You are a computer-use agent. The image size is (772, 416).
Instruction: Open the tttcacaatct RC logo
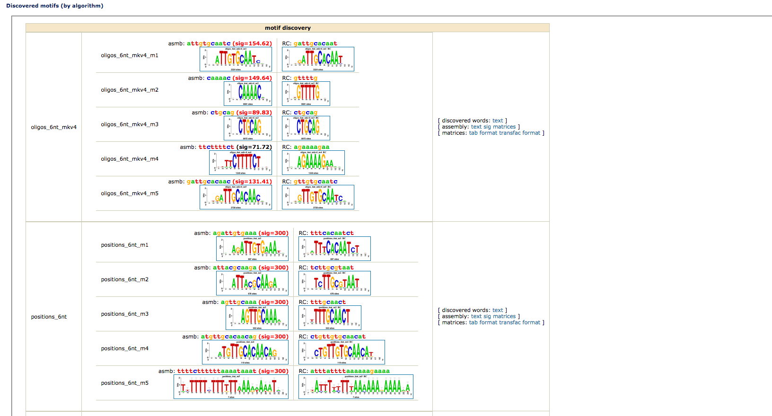(x=334, y=249)
